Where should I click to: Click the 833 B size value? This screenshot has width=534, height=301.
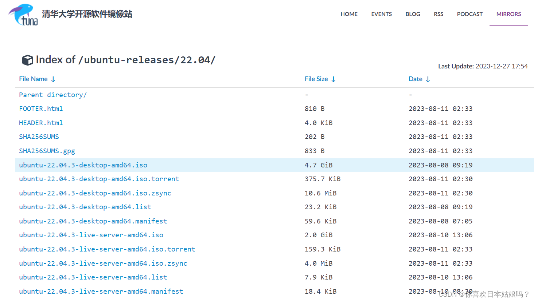click(315, 151)
